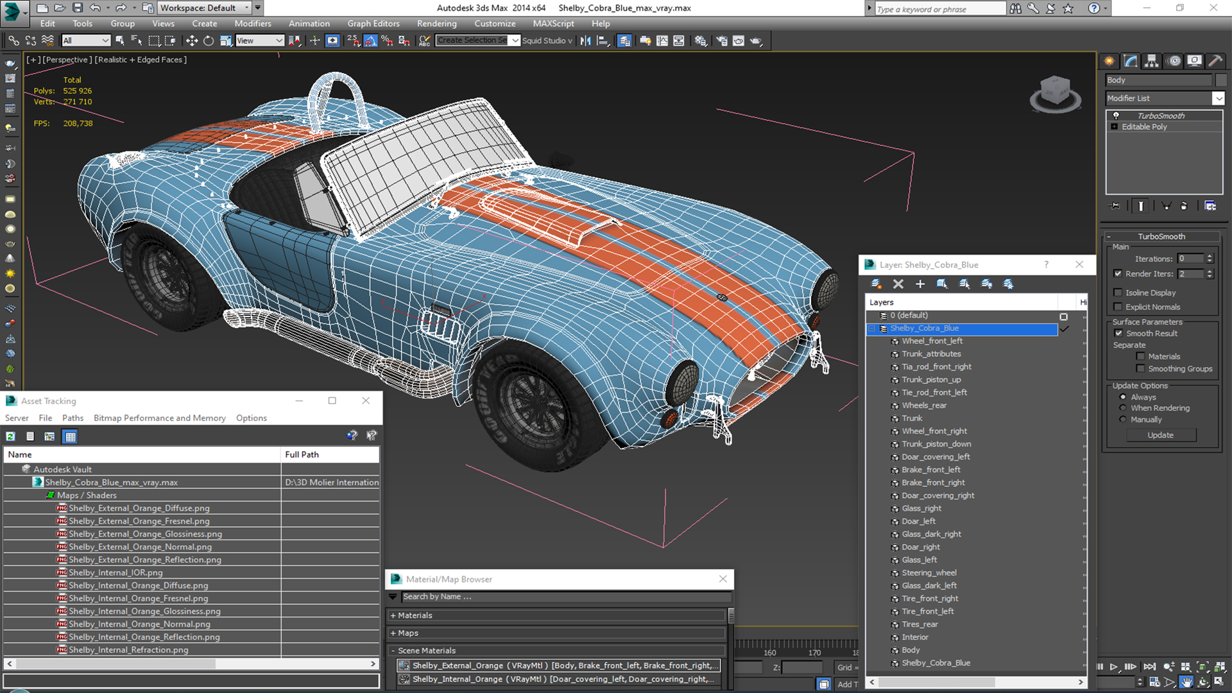
Task: Click Pin Stack icon below modifier stack
Action: point(1115,206)
